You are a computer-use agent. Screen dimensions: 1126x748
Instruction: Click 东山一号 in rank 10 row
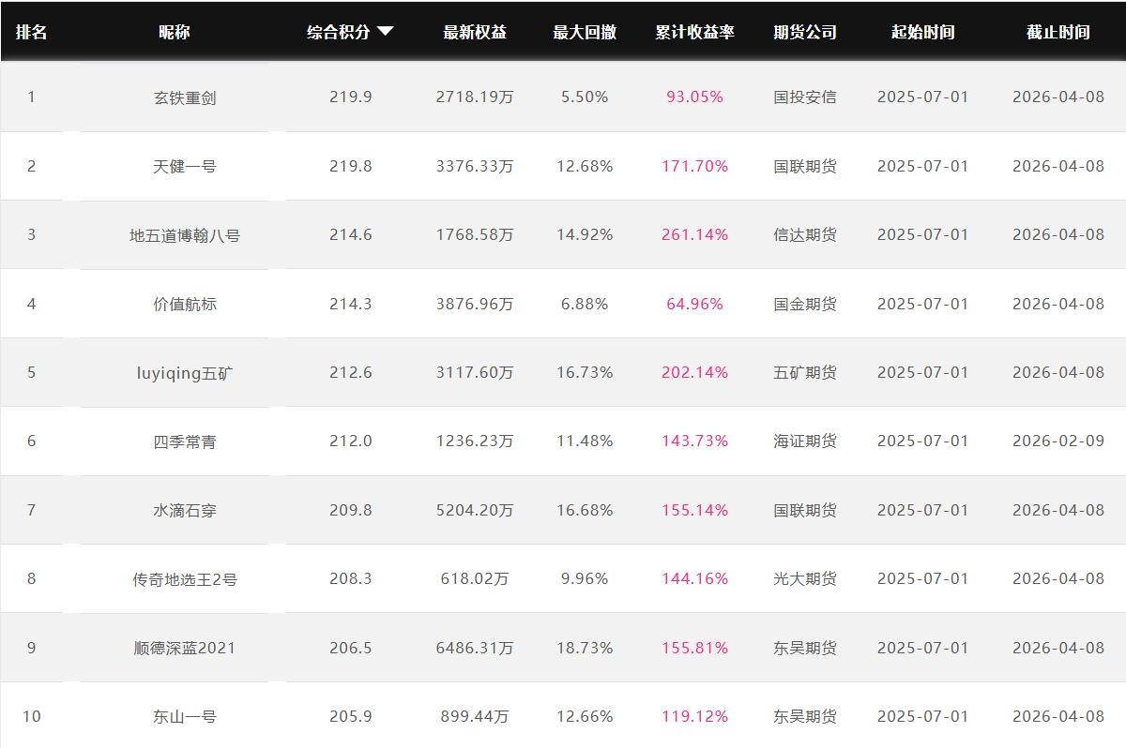pos(185,717)
